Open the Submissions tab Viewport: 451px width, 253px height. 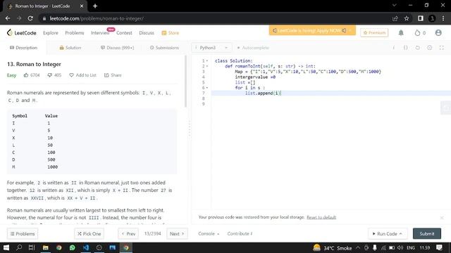click(x=164, y=48)
